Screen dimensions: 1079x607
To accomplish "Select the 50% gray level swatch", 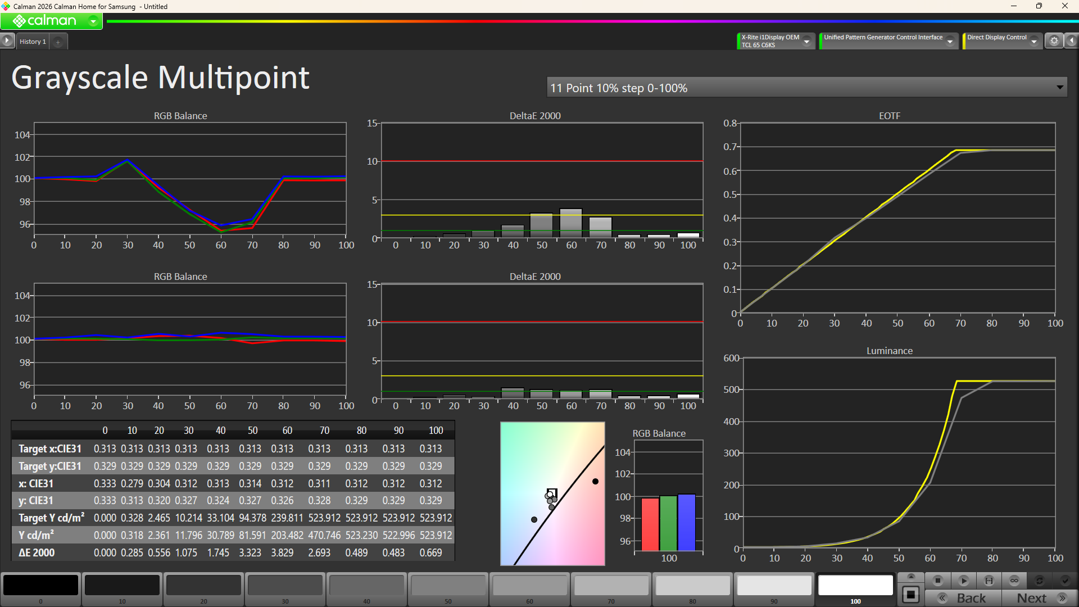I will pyautogui.click(x=448, y=586).
